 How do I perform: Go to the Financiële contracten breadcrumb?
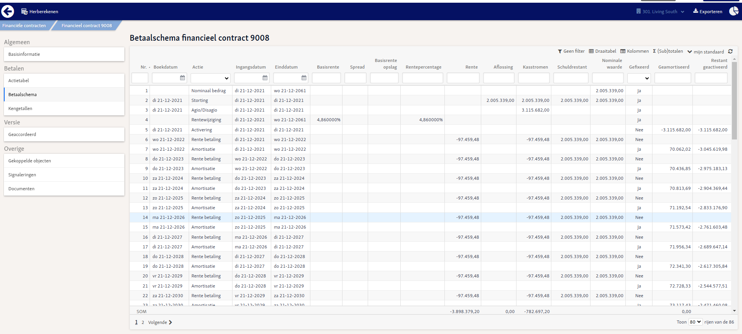click(24, 26)
